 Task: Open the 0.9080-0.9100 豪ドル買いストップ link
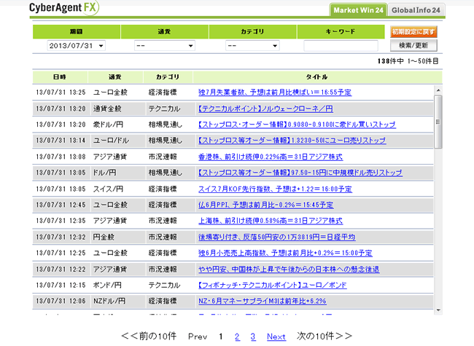297,125
